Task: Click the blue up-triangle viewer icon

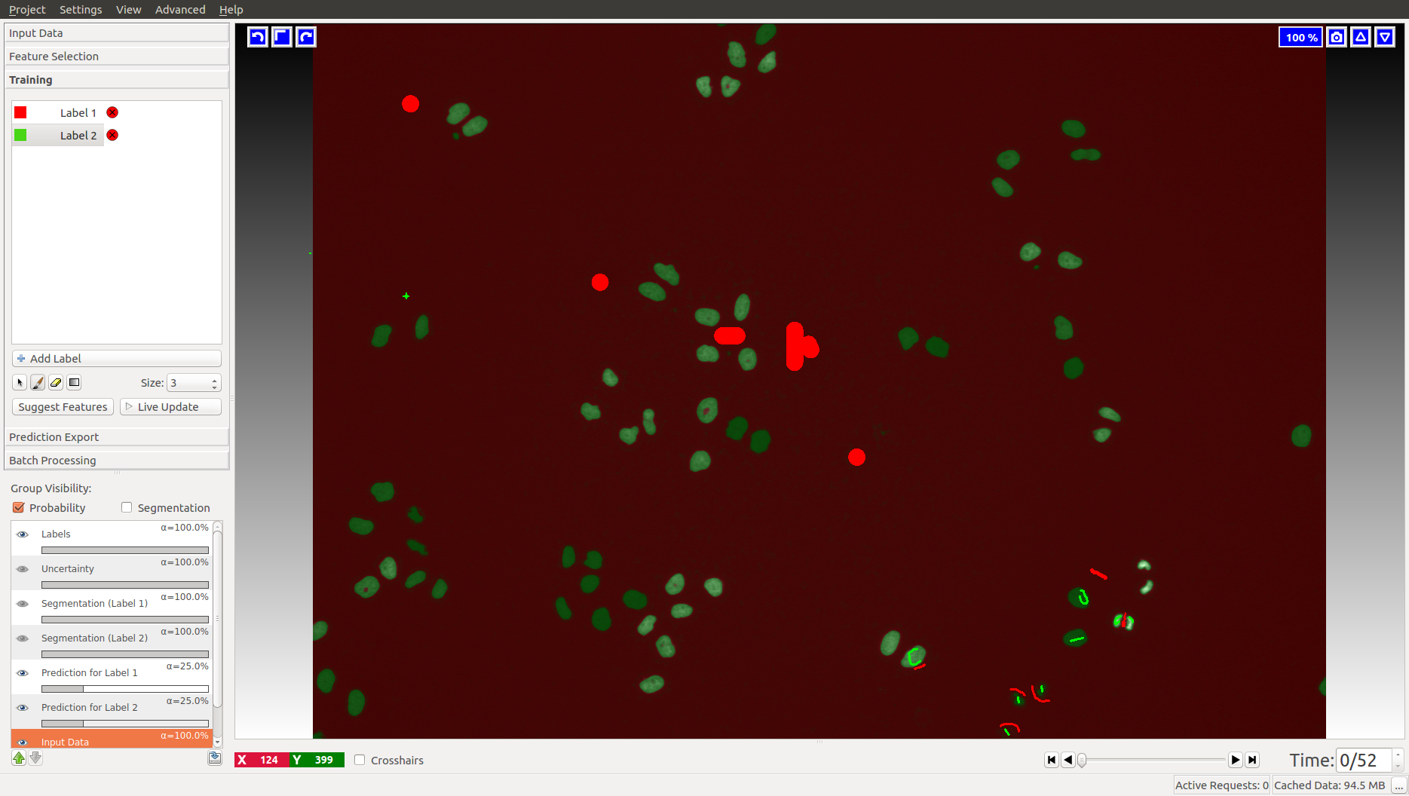Action: coord(1361,37)
